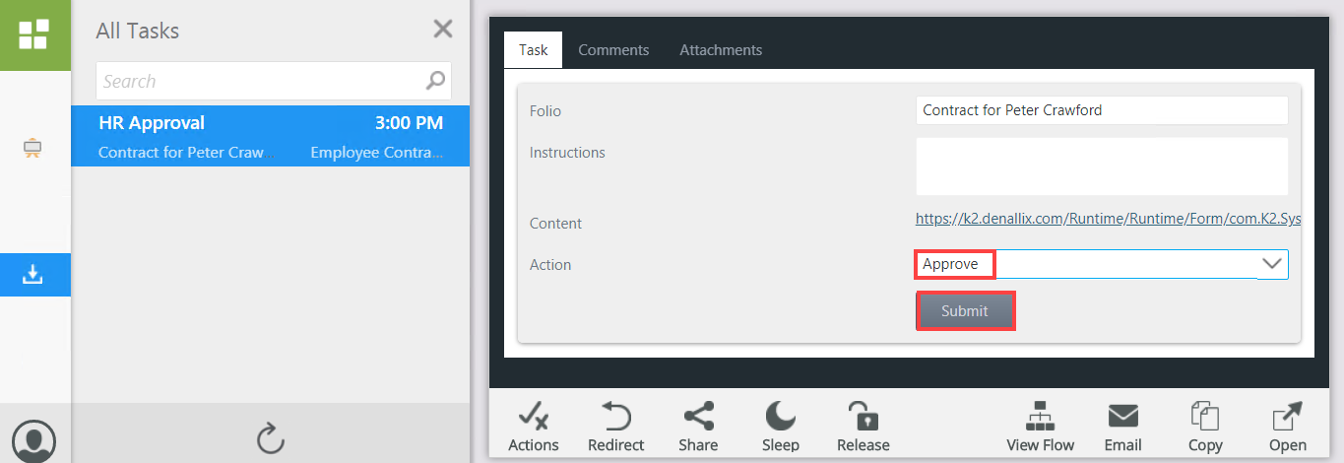Click the search magnifier icon
This screenshot has height=463, width=1344.
[x=435, y=81]
